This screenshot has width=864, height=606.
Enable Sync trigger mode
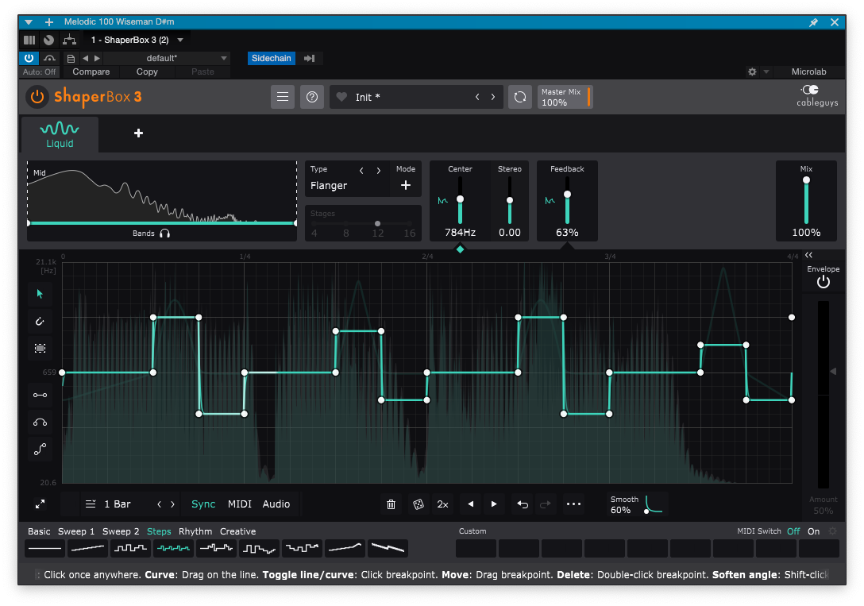pyautogui.click(x=203, y=504)
